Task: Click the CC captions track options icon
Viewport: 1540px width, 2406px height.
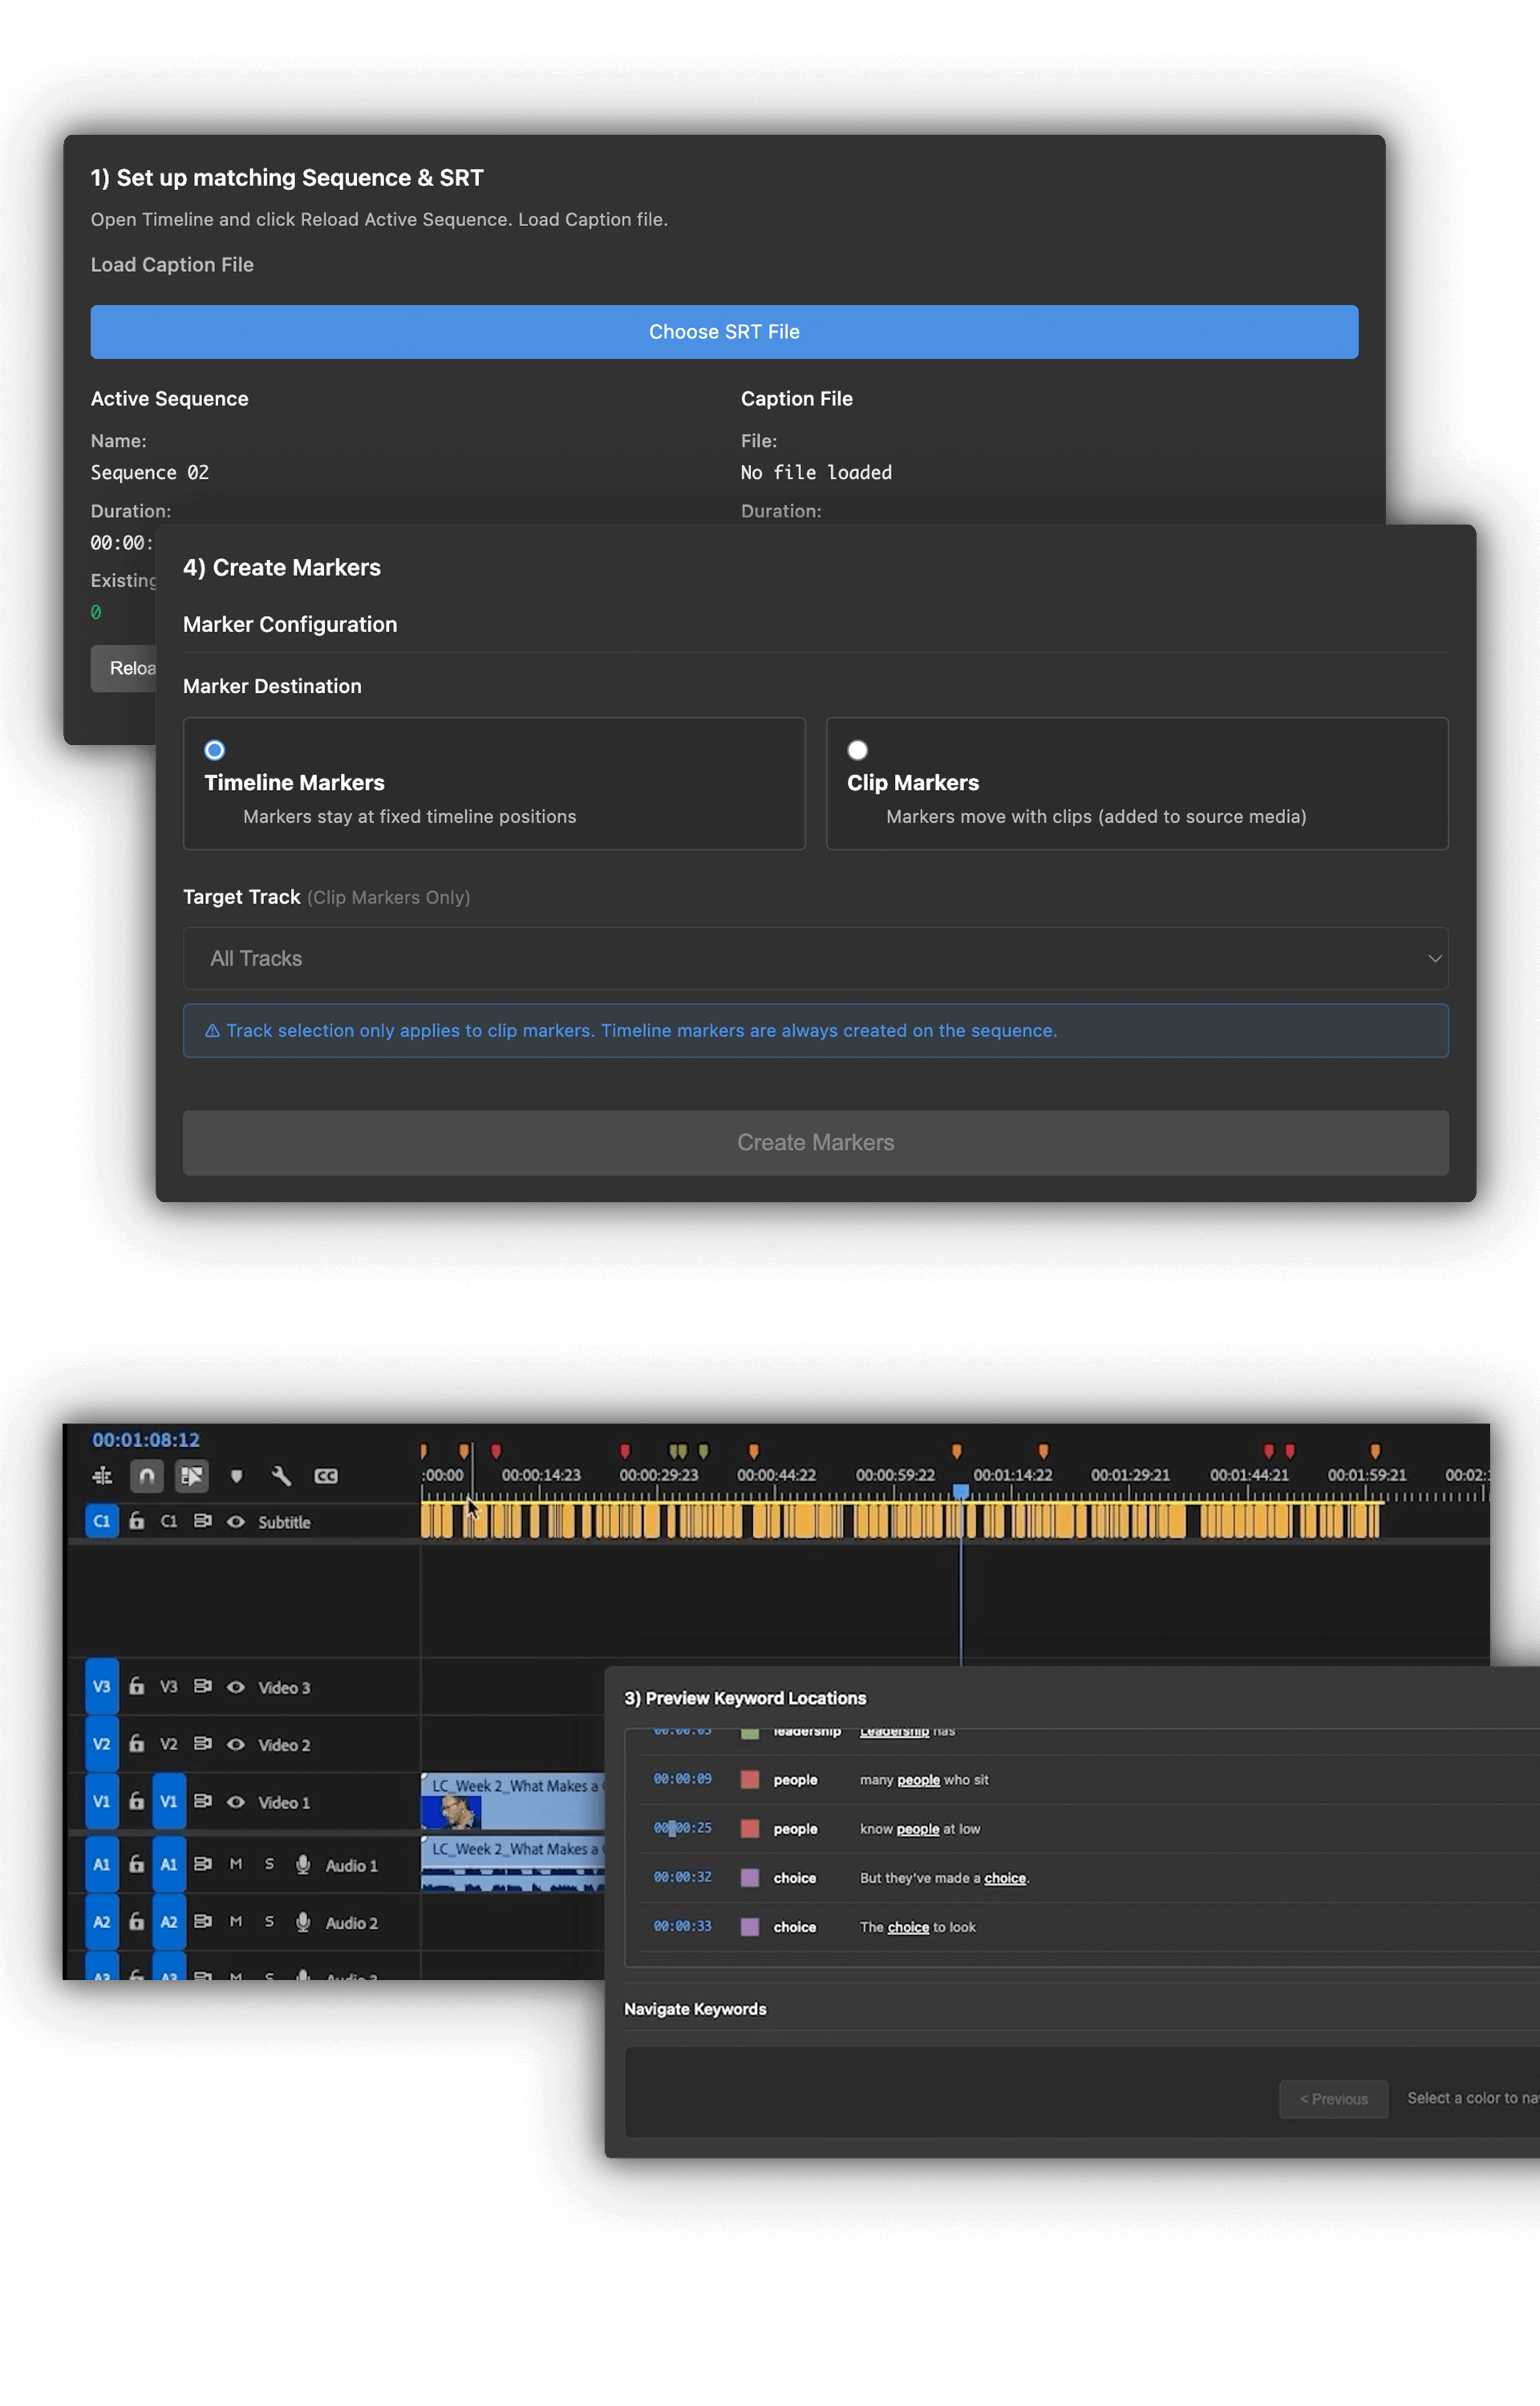Action: (326, 1476)
